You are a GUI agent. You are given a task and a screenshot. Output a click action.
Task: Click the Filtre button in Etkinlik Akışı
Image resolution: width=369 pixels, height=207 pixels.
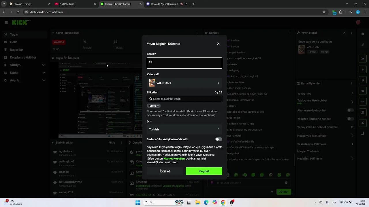(112, 143)
